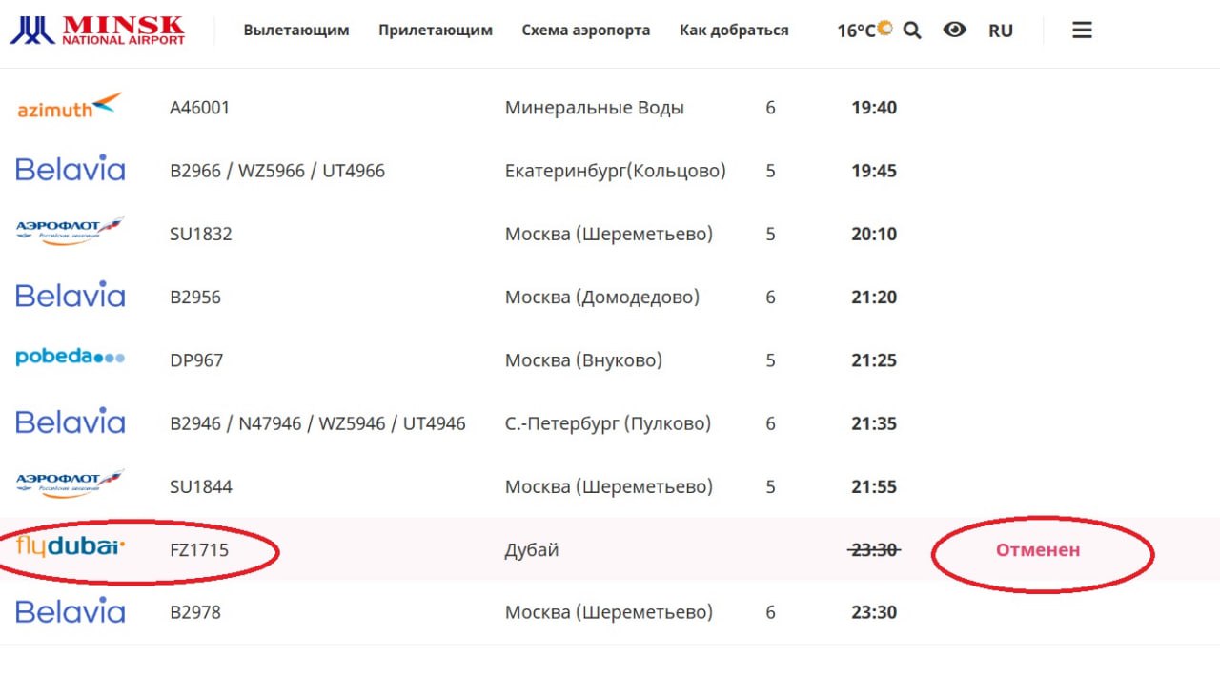Click the Отменен status label

click(x=1038, y=550)
